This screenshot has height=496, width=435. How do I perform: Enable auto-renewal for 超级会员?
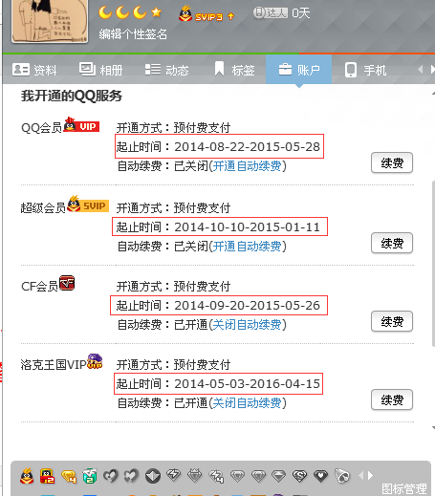248,247
